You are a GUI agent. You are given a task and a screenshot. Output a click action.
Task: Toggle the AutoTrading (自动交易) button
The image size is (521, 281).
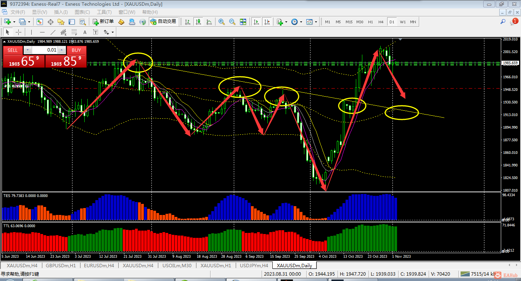coord(163,22)
